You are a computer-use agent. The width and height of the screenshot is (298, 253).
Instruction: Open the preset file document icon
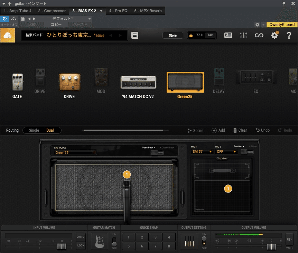click(x=23, y=19)
